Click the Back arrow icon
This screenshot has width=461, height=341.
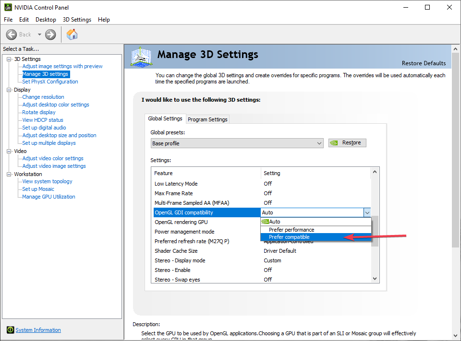pos(12,35)
